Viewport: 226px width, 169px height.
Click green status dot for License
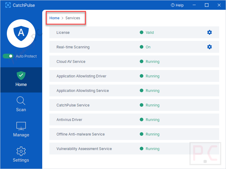142,32
